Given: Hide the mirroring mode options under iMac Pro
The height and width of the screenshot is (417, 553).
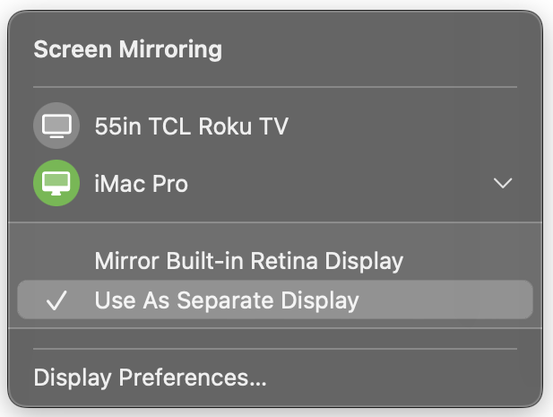Looking at the screenshot, I should click(x=503, y=184).
